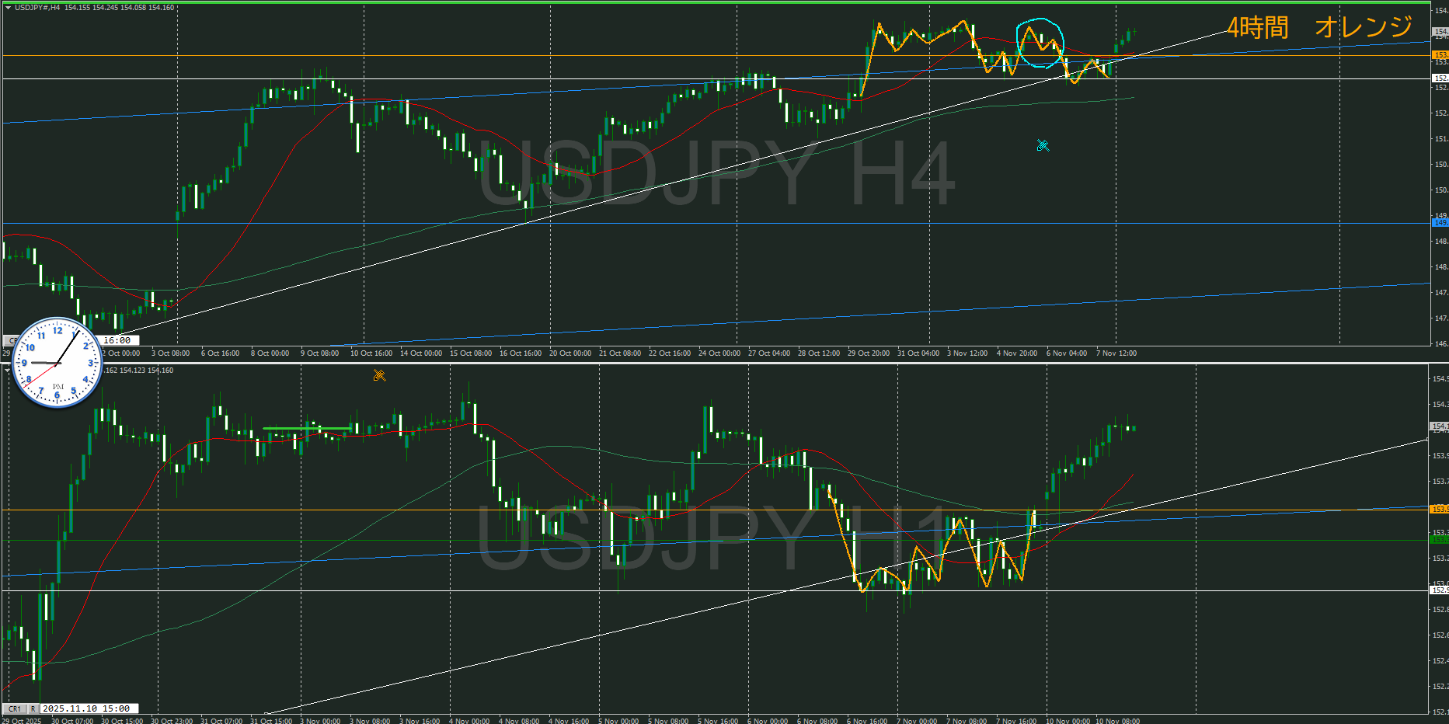The width and height of the screenshot is (1449, 724).
Task: Click the 16:00 time field on H4 chart
Action: (118, 340)
